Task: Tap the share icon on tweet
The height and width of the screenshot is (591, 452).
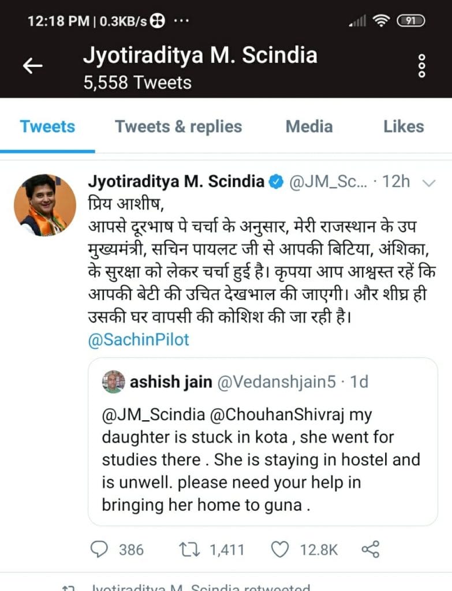Action: tap(370, 549)
